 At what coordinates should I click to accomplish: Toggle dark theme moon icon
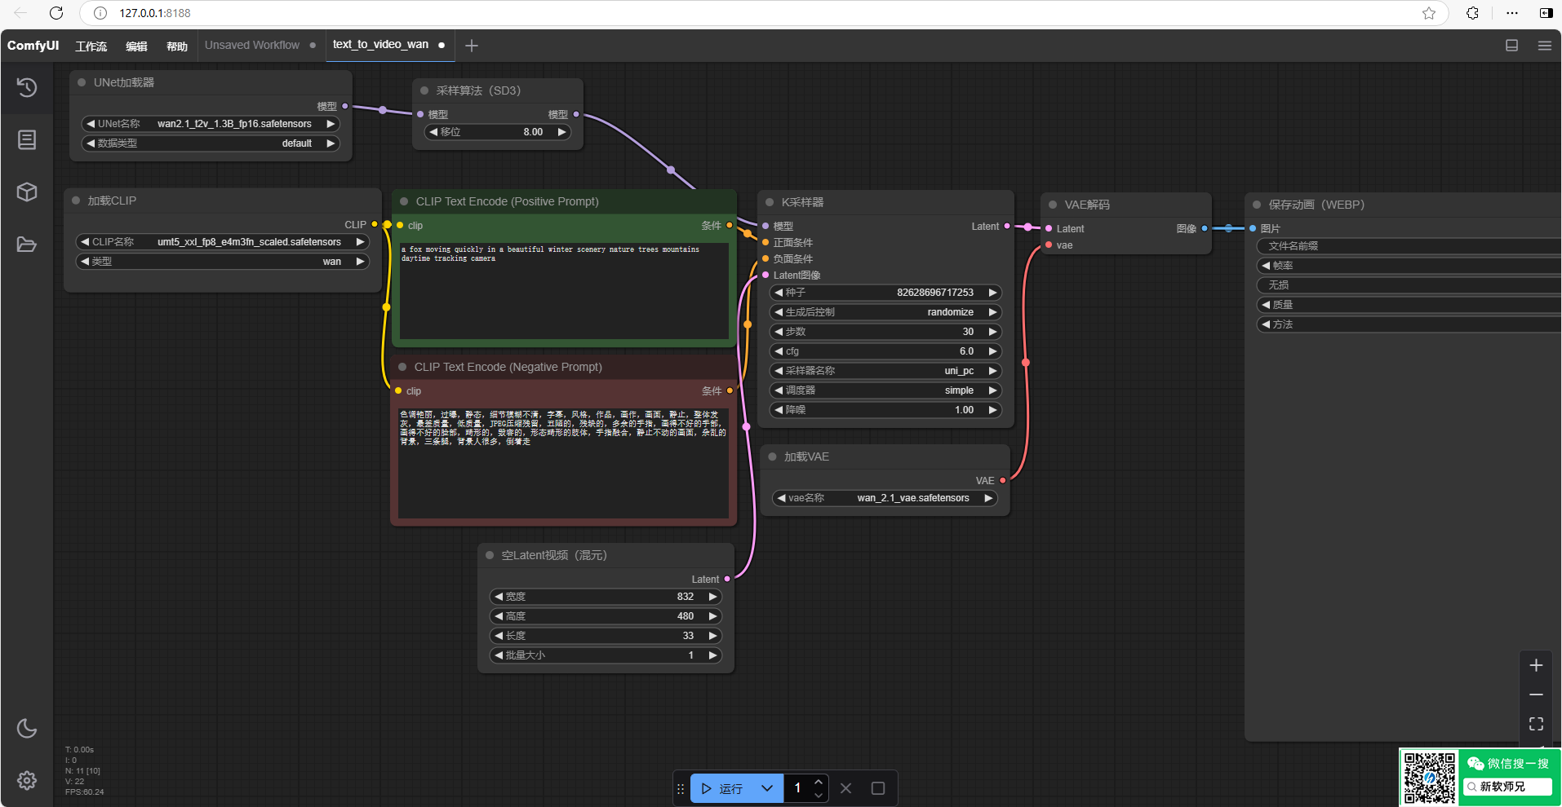27,728
